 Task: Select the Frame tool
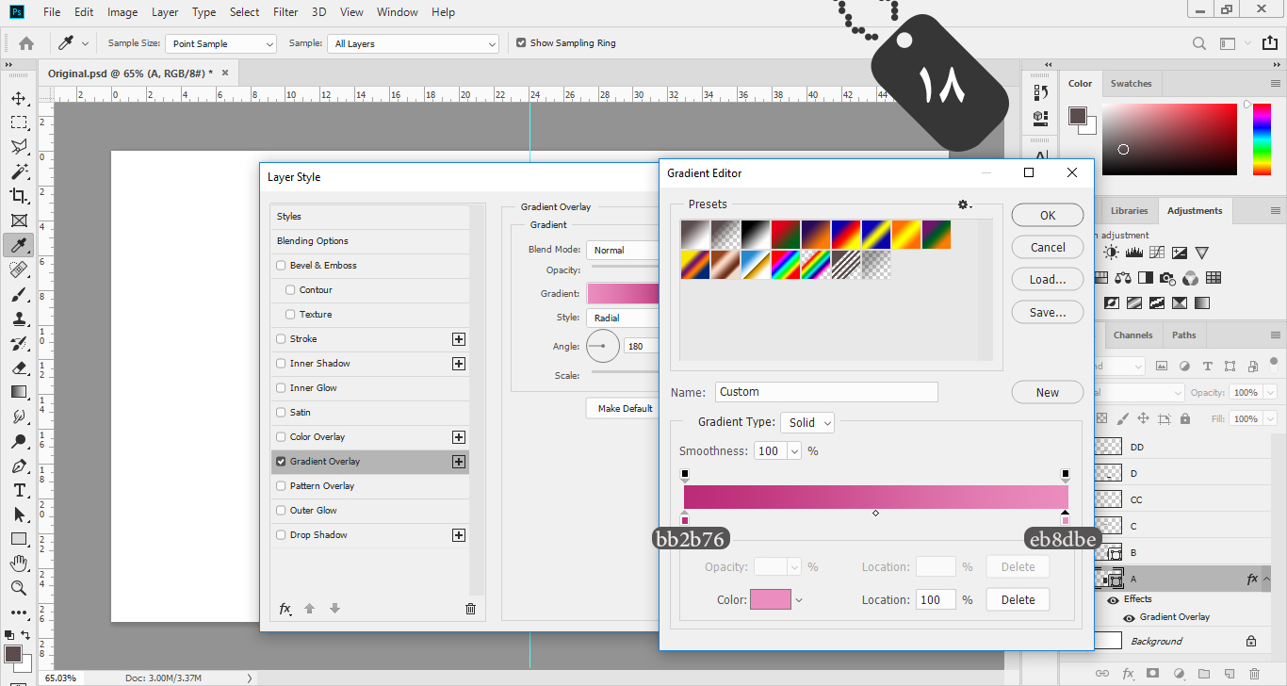(19, 220)
